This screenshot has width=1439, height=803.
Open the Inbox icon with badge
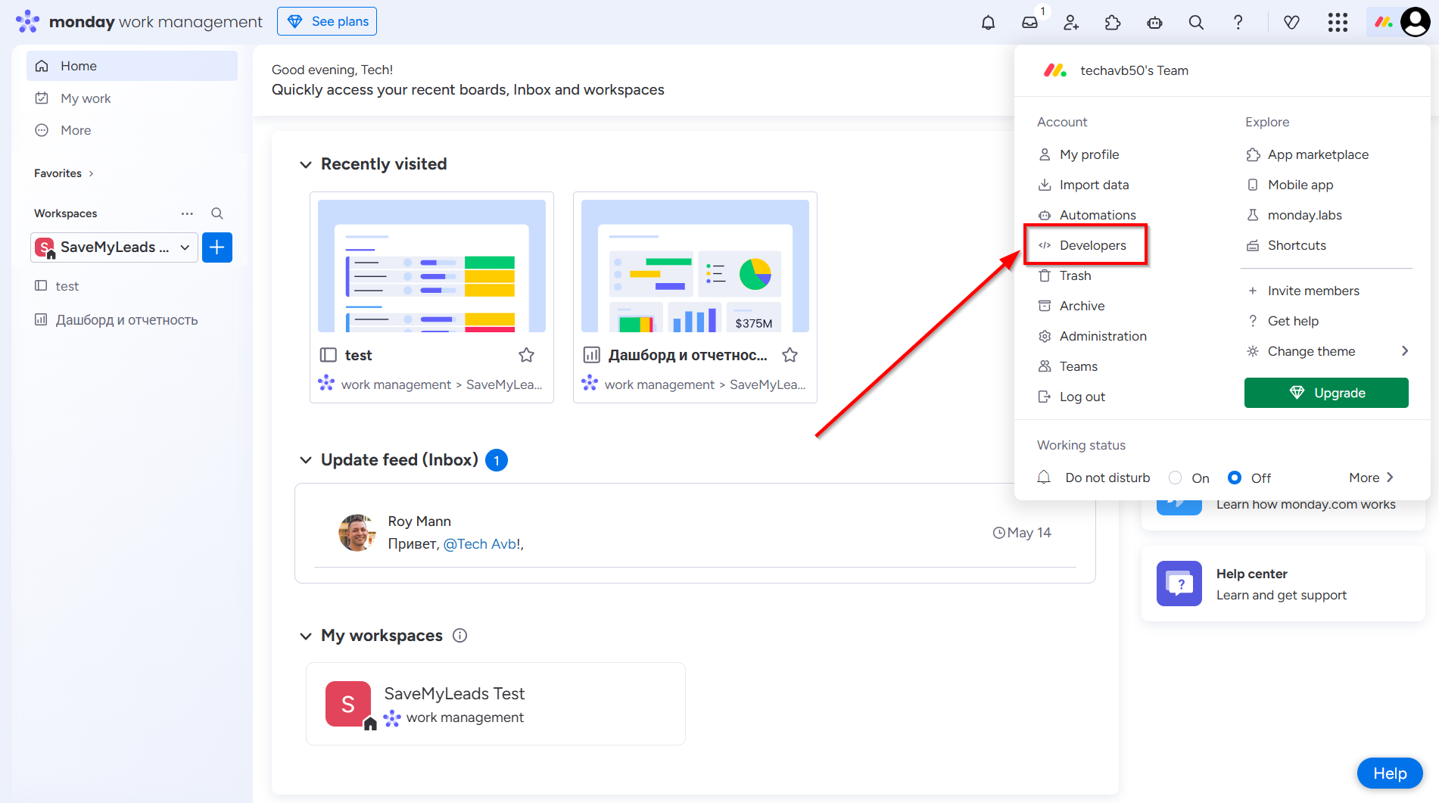(1029, 23)
